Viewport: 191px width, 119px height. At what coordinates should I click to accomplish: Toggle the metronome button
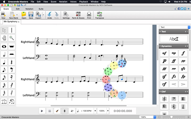tap(65, 111)
